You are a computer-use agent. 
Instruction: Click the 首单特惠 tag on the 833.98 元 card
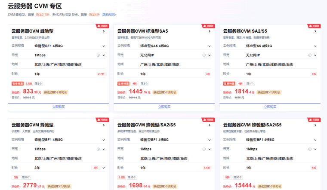18,83
